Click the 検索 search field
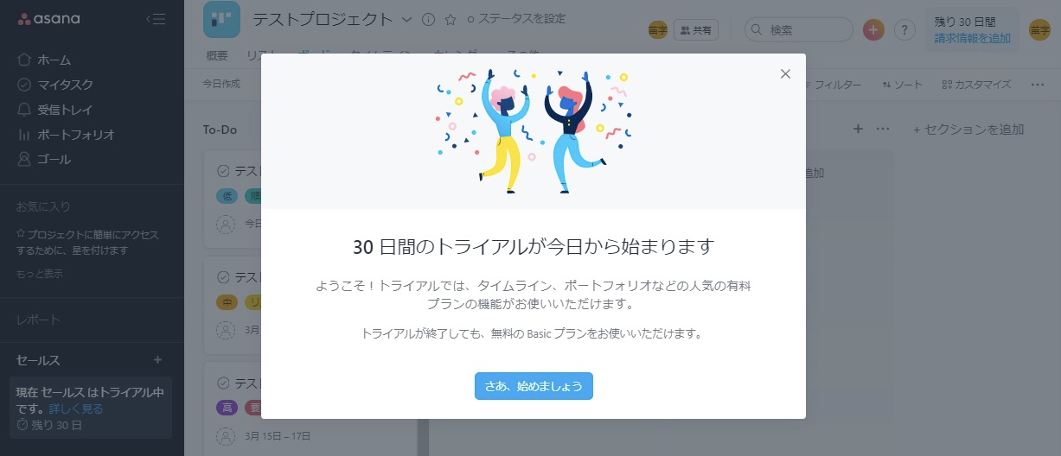Image resolution: width=1061 pixels, height=456 pixels. click(x=798, y=30)
